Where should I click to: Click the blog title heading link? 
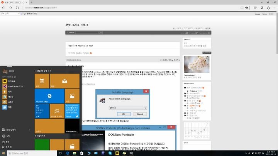[76, 25]
